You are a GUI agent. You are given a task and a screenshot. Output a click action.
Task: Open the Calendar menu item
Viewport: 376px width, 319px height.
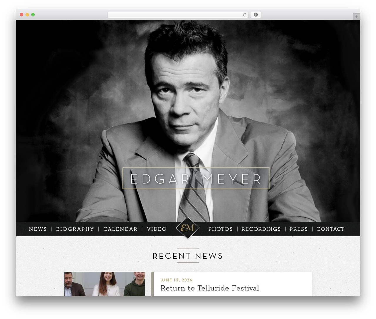[120, 229]
